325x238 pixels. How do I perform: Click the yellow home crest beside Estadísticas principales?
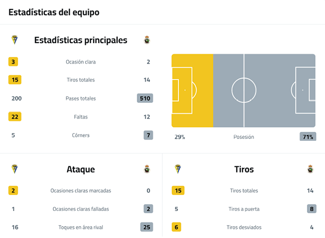pos(14,40)
